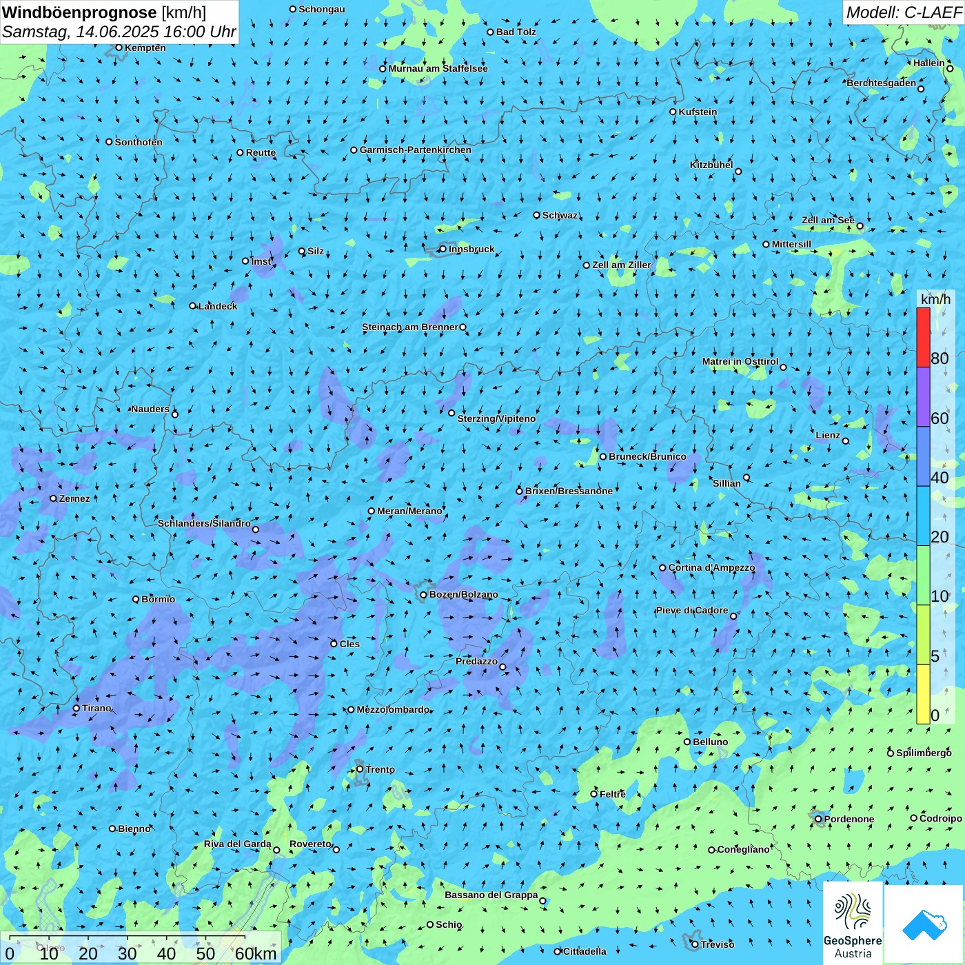Click the 'Kitzbühel' label
The image size is (965, 965).
(711, 165)
